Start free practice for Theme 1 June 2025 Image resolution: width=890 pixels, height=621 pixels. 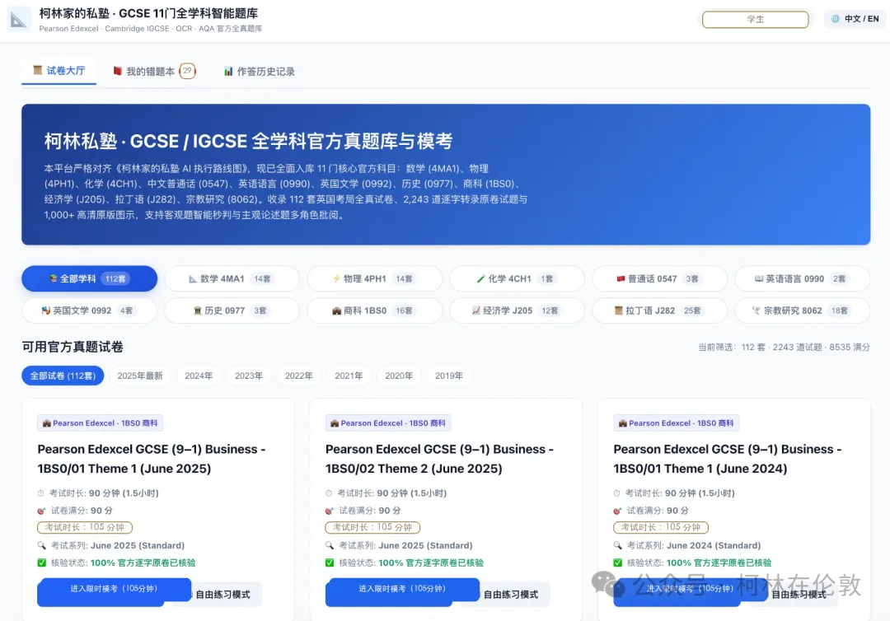222,595
